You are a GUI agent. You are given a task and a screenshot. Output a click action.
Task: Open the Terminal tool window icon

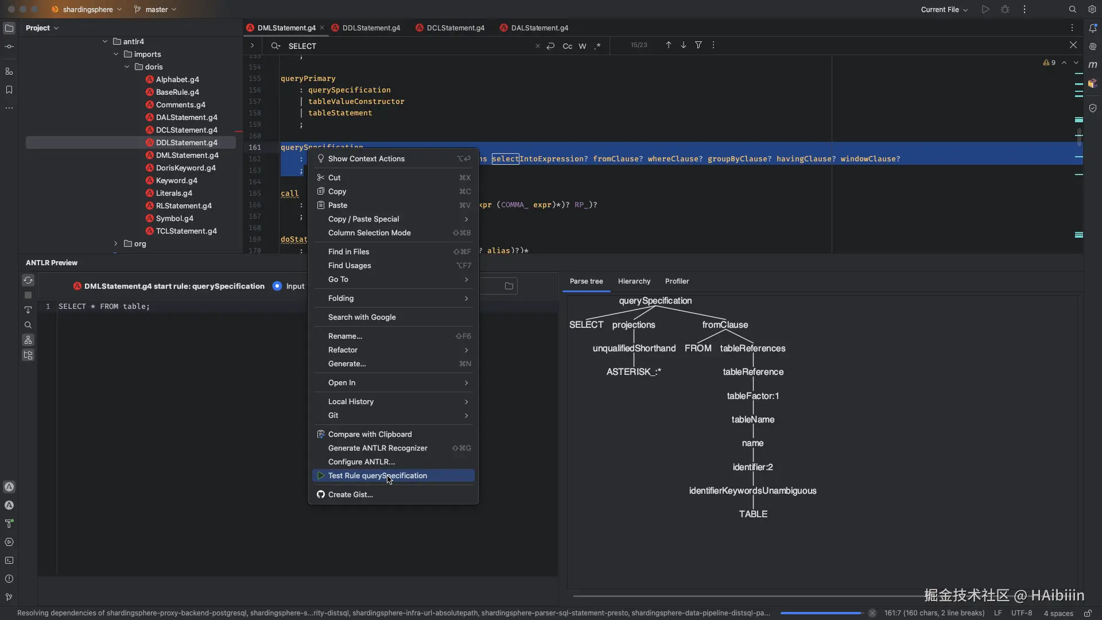point(9,561)
